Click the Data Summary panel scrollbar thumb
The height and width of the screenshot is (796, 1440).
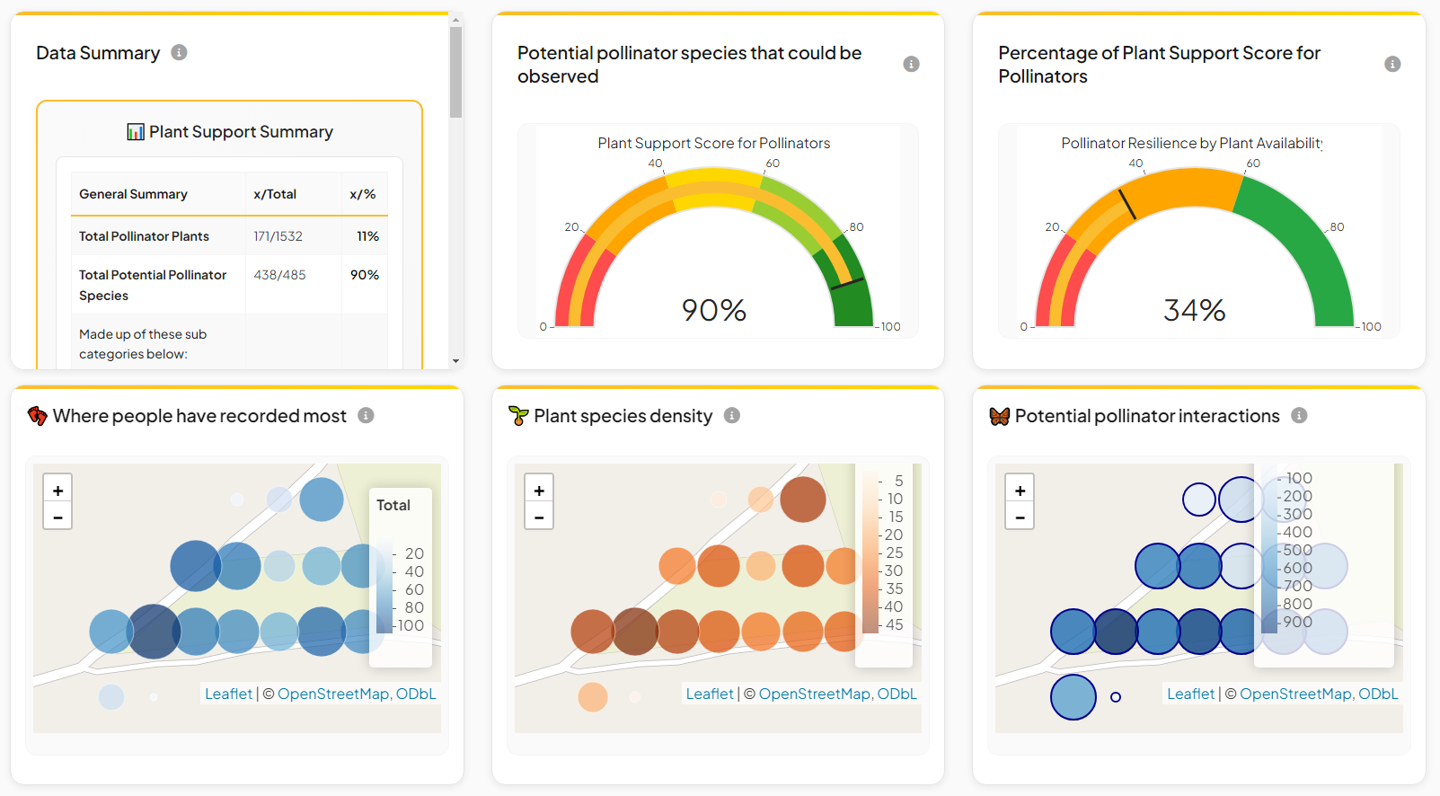point(456,72)
